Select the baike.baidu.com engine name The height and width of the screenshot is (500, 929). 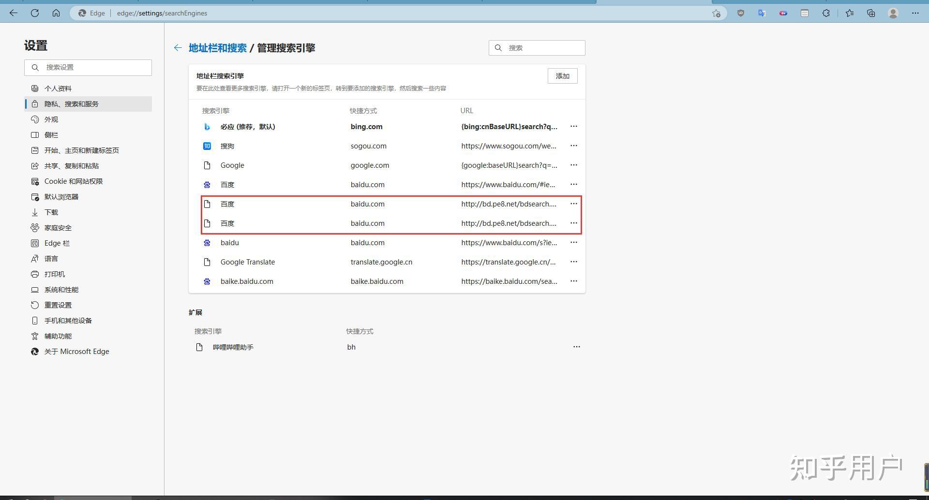[247, 281]
